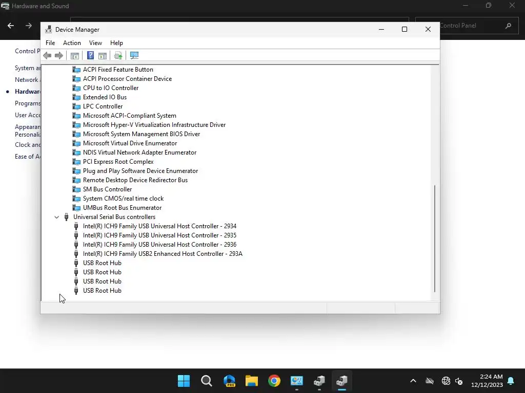The image size is (525, 393).
Task: Switch to Control Panel on the taskbar
Action: [297, 381]
